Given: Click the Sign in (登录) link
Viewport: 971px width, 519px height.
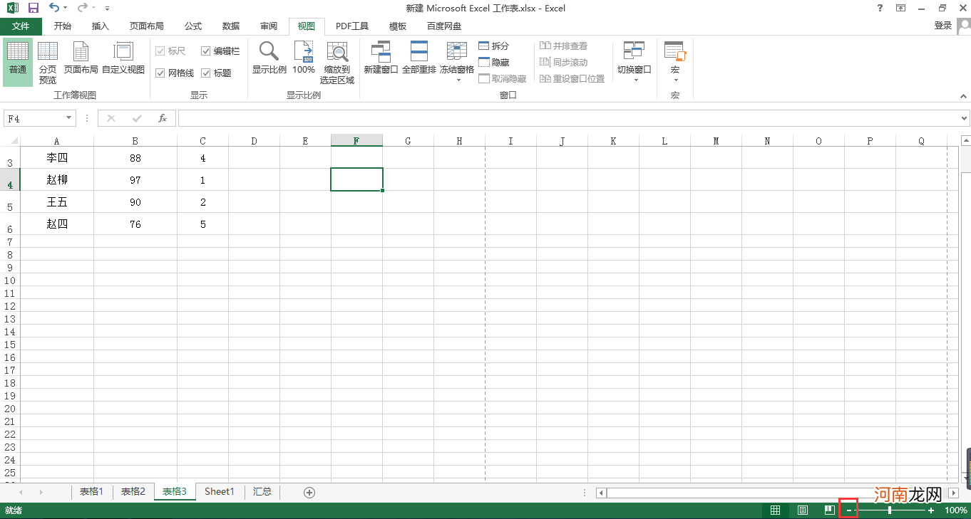Looking at the screenshot, I should point(943,26).
